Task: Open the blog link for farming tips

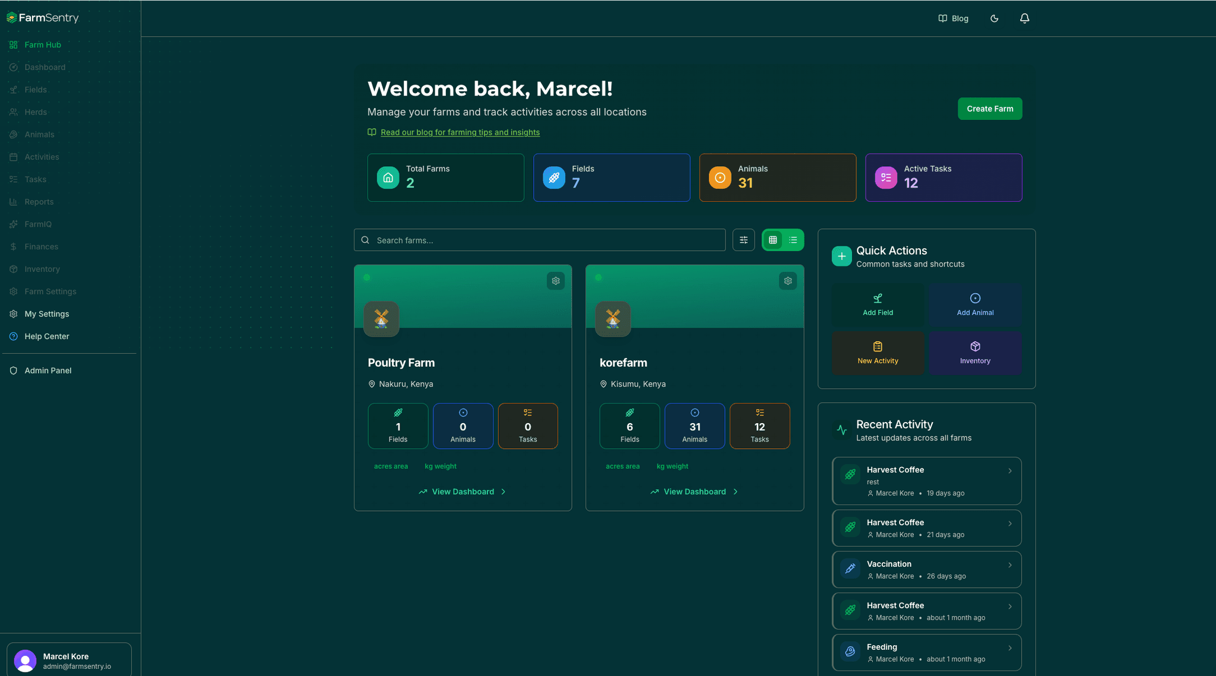Action: pyautogui.click(x=460, y=132)
